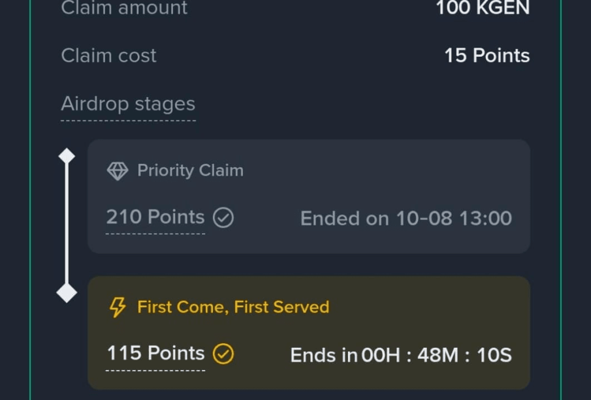Click the diamond icon beside Priority Claim
The width and height of the screenshot is (591, 400).
pos(118,171)
